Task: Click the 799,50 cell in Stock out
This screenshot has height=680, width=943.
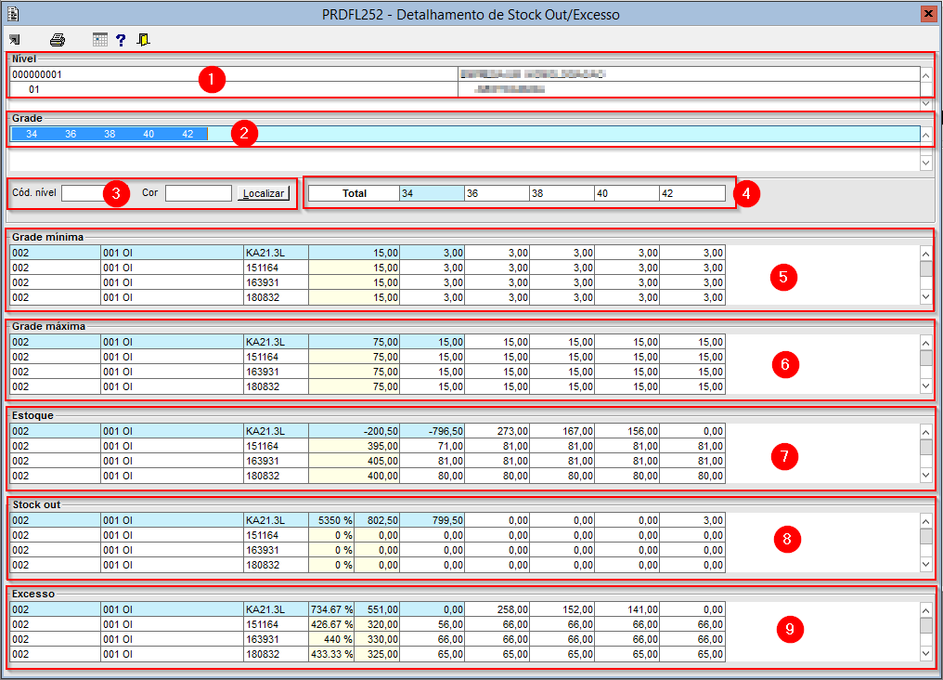Action: coord(432,520)
